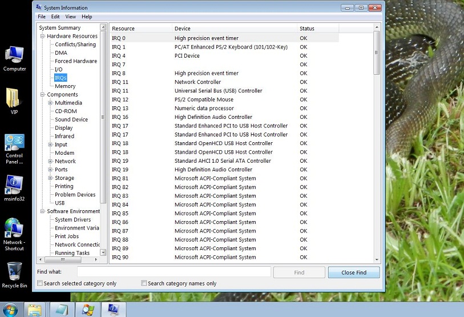Screen dimensions: 464x317
Task: Sort by the Device column header
Action: (235, 29)
